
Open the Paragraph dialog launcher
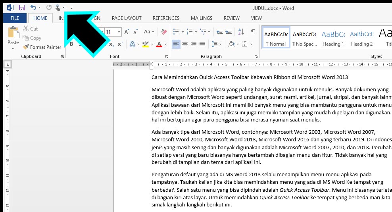click(256, 56)
